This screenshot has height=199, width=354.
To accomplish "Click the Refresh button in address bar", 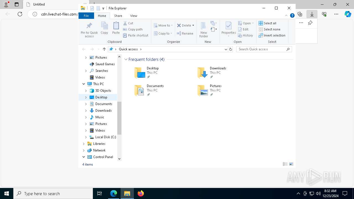I will [x=231, y=49].
